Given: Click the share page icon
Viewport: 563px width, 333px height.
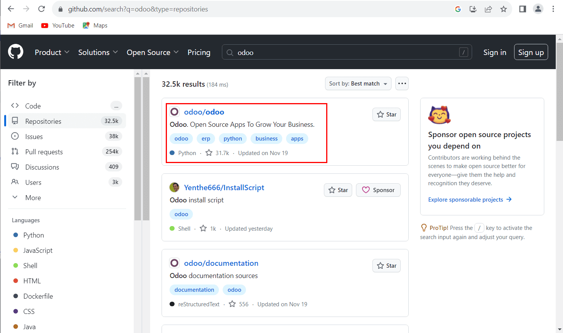Looking at the screenshot, I should pyautogui.click(x=488, y=9).
